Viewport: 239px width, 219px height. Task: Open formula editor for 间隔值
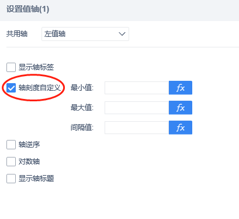pos(181,128)
